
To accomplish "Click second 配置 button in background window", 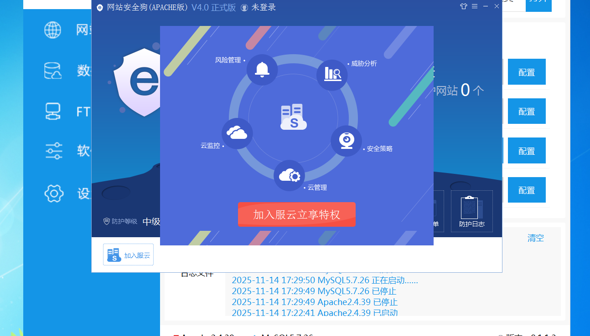I will [527, 111].
